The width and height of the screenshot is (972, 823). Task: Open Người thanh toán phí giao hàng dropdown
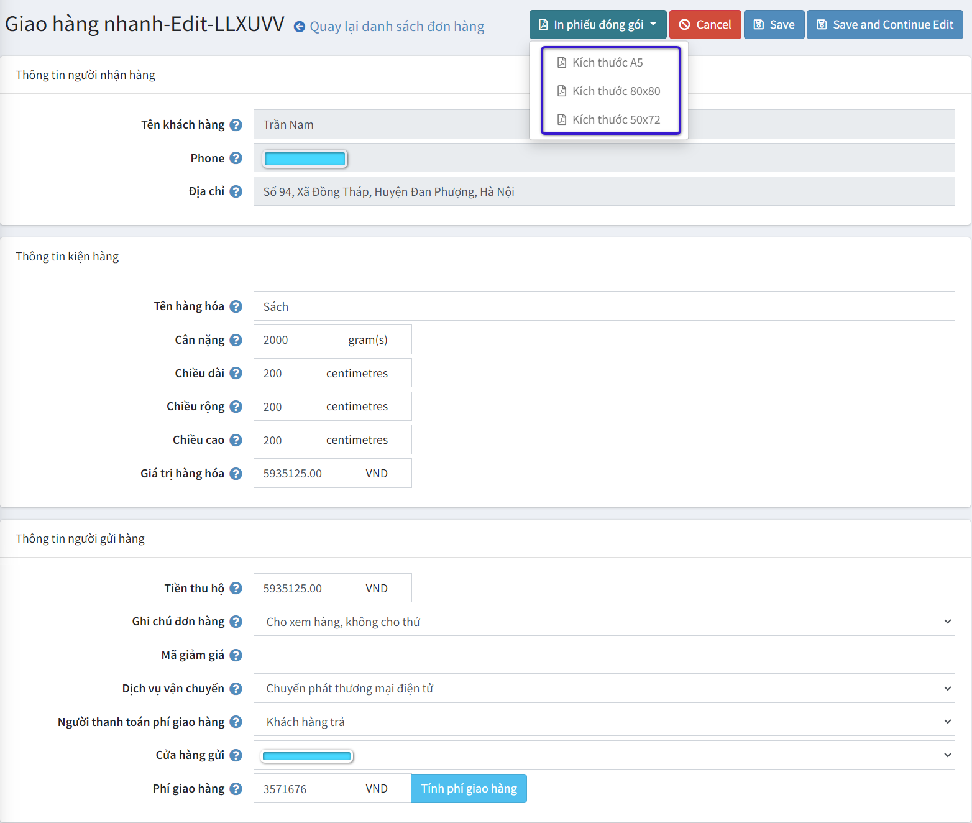coord(603,722)
